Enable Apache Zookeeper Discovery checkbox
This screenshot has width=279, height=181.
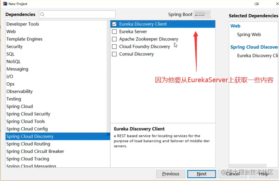click(114, 39)
